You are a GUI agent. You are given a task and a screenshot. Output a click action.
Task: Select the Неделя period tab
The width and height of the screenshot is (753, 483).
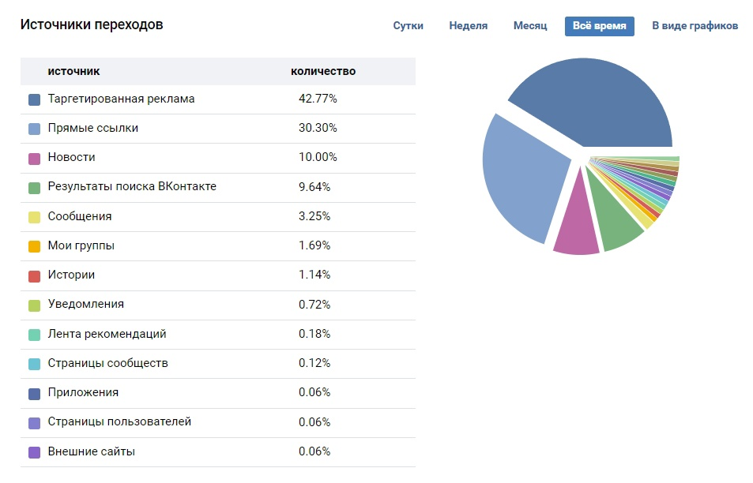(468, 26)
